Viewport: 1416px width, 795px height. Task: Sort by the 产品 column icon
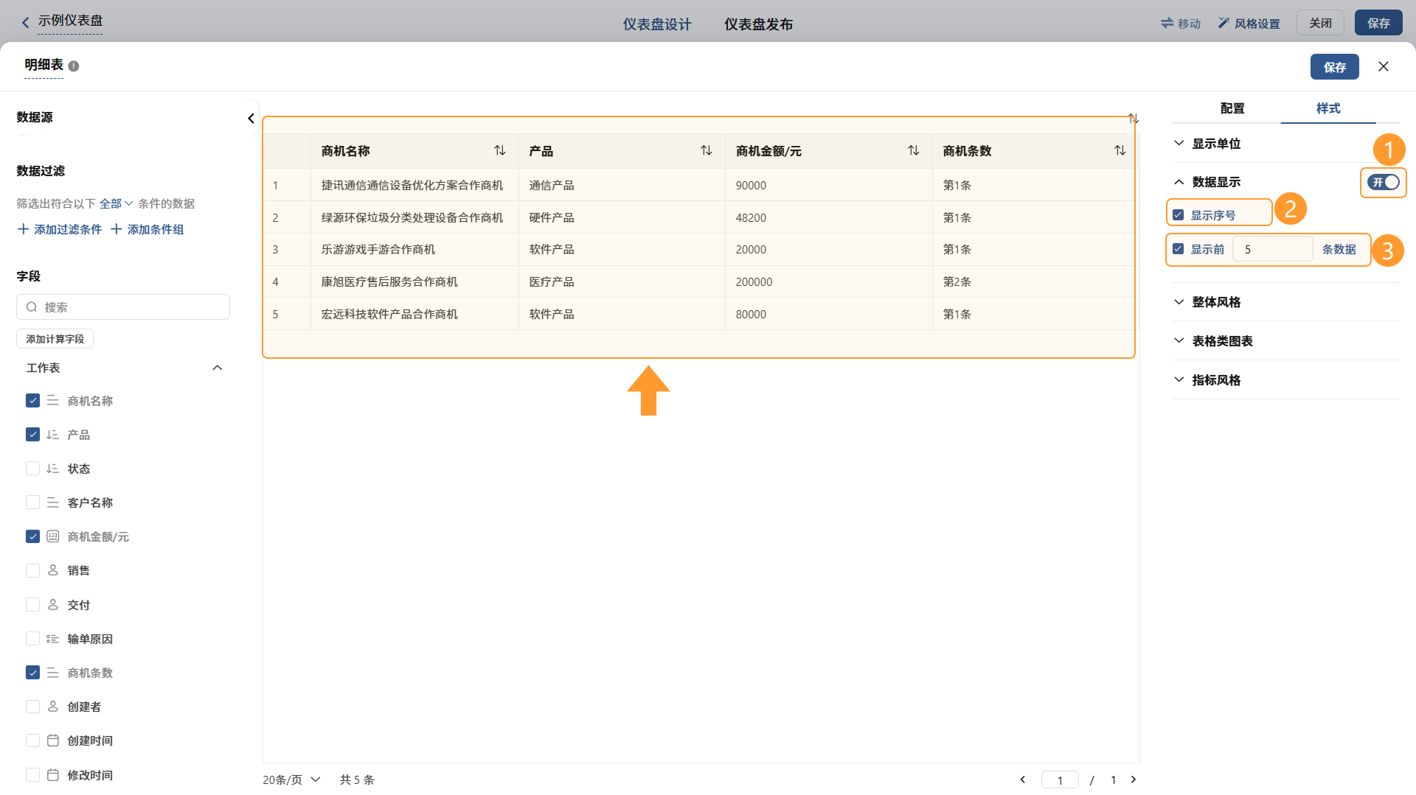coord(707,150)
